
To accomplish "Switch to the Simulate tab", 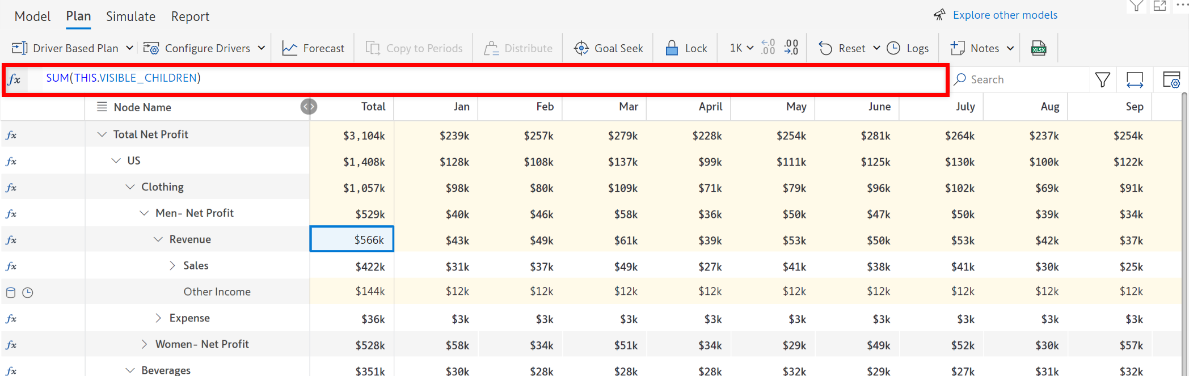I will coord(130,16).
